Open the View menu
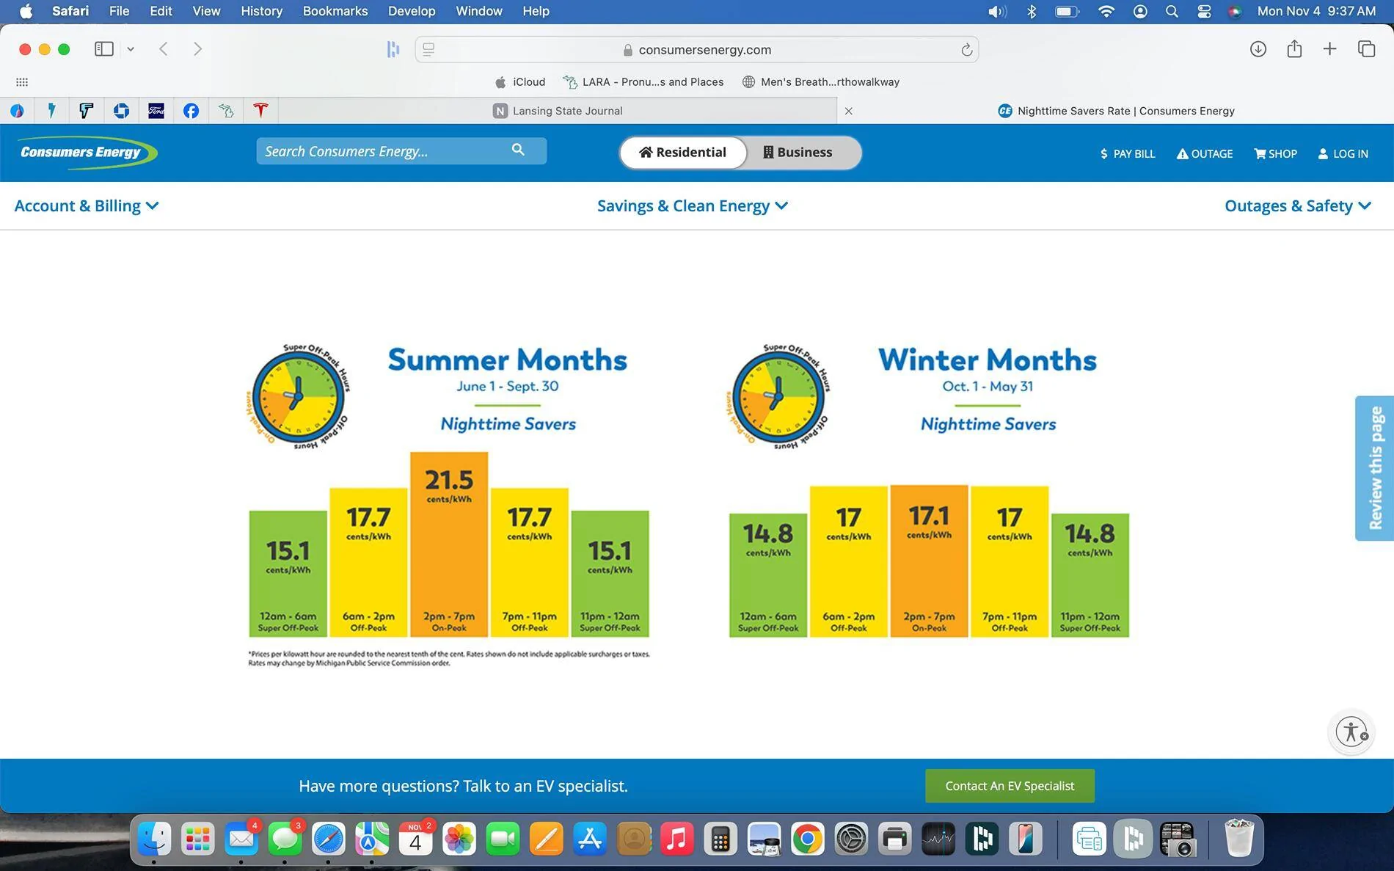Viewport: 1394px width, 871px height. click(206, 11)
